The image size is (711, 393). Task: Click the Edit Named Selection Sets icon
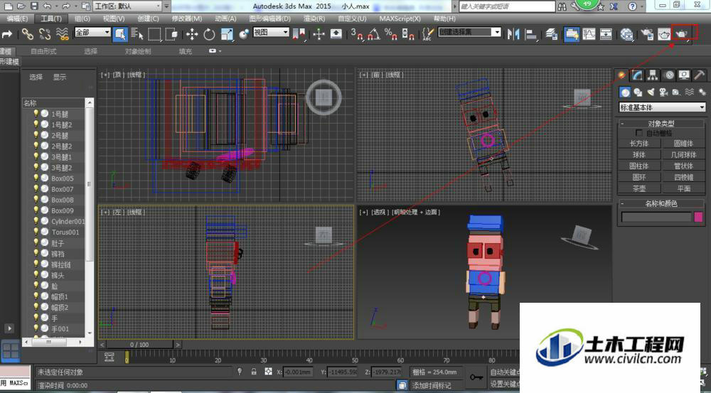click(x=427, y=34)
